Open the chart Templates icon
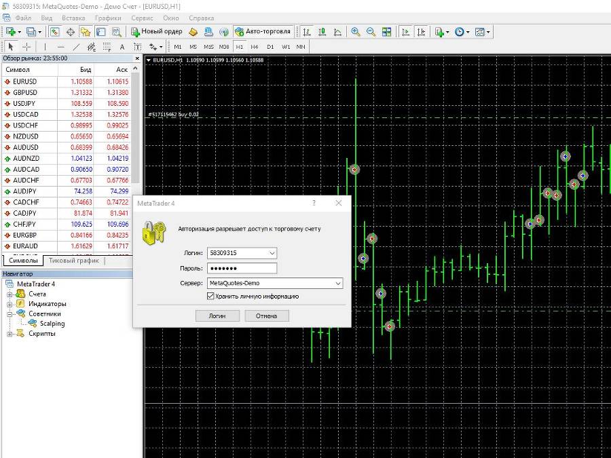 pyautogui.click(x=479, y=31)
